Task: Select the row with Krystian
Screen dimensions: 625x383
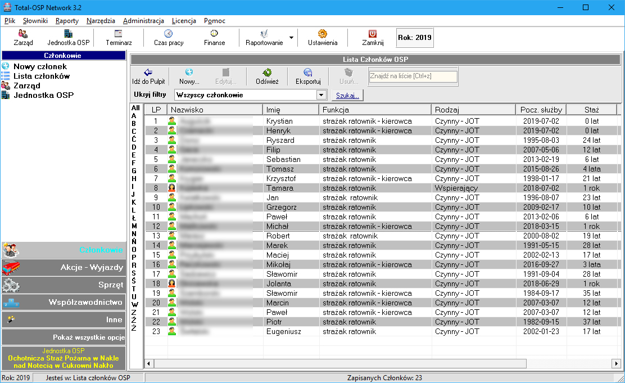Action: pos(383,121)
